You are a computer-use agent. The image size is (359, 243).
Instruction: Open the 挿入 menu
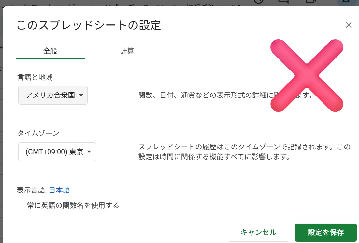point(75,5)
